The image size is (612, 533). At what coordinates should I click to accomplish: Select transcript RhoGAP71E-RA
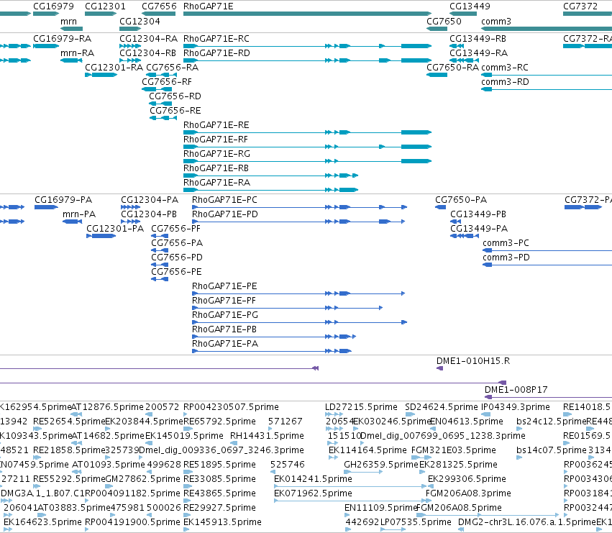pos(270,190)
